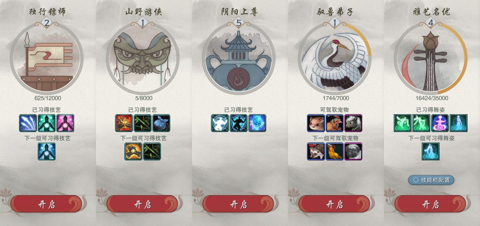Open 技能栏配置 skill bar settings

pos(431,180)
